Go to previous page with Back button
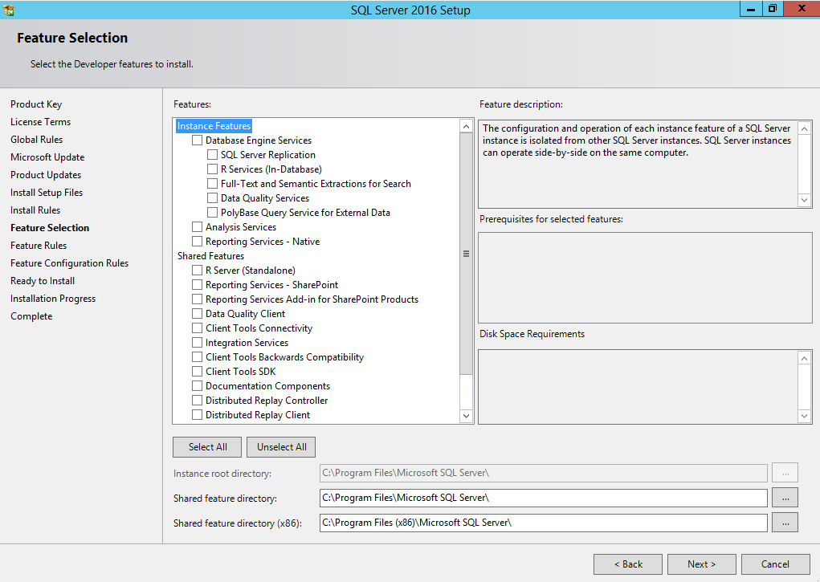Image resolution: width=820 pixels, height=582 pixels. click(x=628, y=564)
